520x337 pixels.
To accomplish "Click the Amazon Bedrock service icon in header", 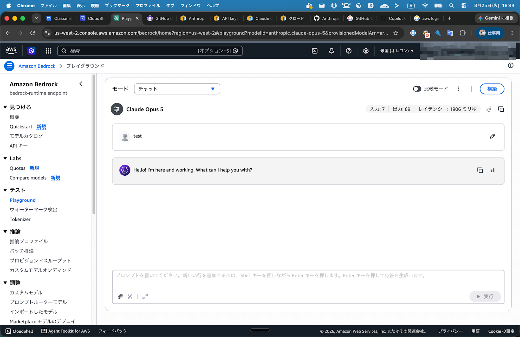I will 31,51.
